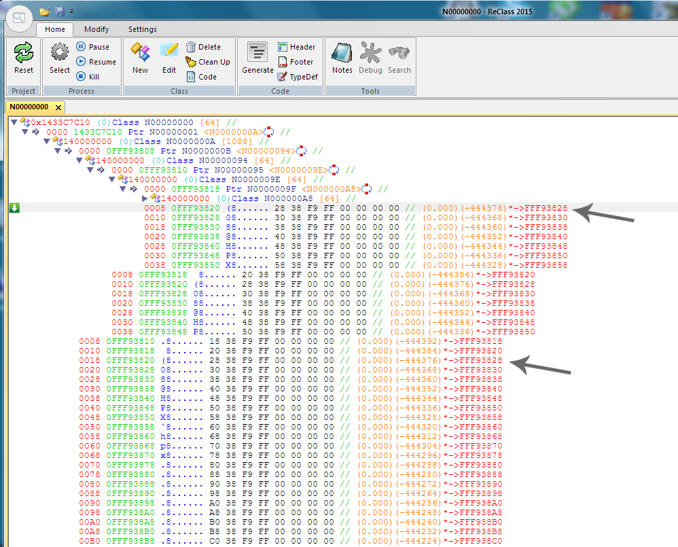Open the Settings ribbon tab
The width and height of the screenshot is (678, 547).
143,29
